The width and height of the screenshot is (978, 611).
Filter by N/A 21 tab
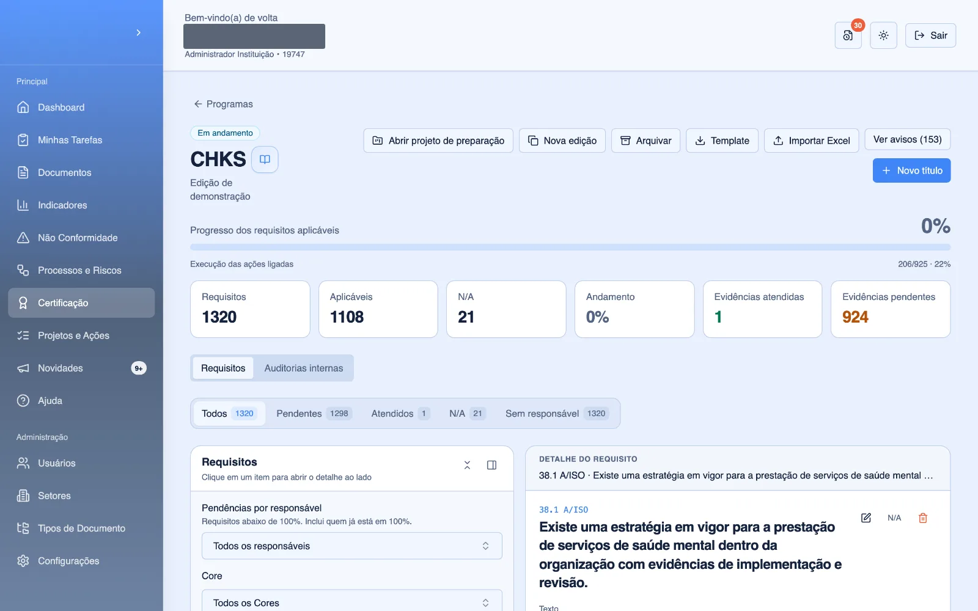click(468, 414)
